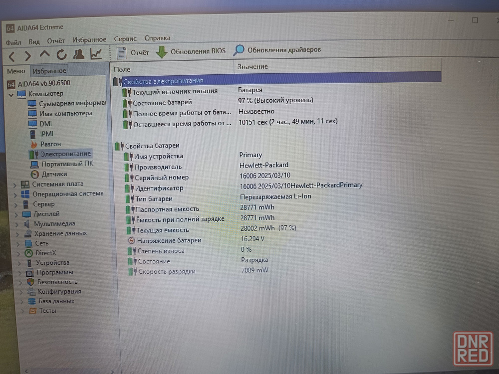The image size is (499, 374).
Task: Click the База данных tree icon
Action: click(x=32, y=301)
